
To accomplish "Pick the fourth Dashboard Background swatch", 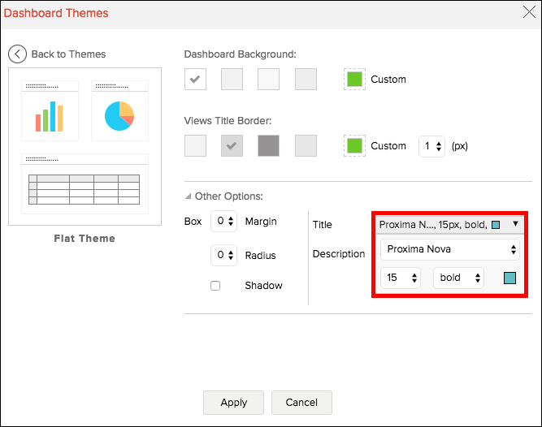I will click(306, 80).
